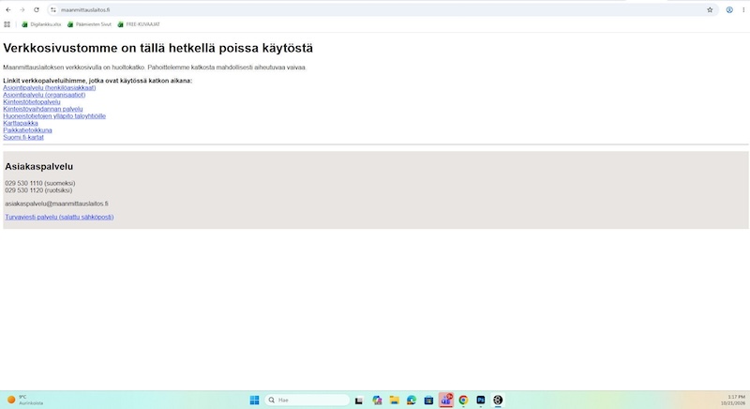Screen dimensions: 750x409
Task: Open the Turvaviesti palvelu secure email link
Action: pyautogui.click(x=59, y=217)
